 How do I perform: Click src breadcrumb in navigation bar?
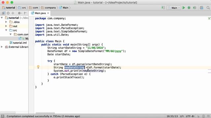22,8
